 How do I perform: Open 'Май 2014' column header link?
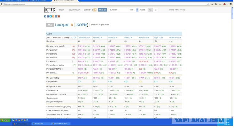[x=128, y=37]
